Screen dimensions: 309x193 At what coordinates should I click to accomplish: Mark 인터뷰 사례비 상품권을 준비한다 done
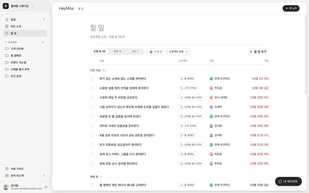(x=92, y=126)
